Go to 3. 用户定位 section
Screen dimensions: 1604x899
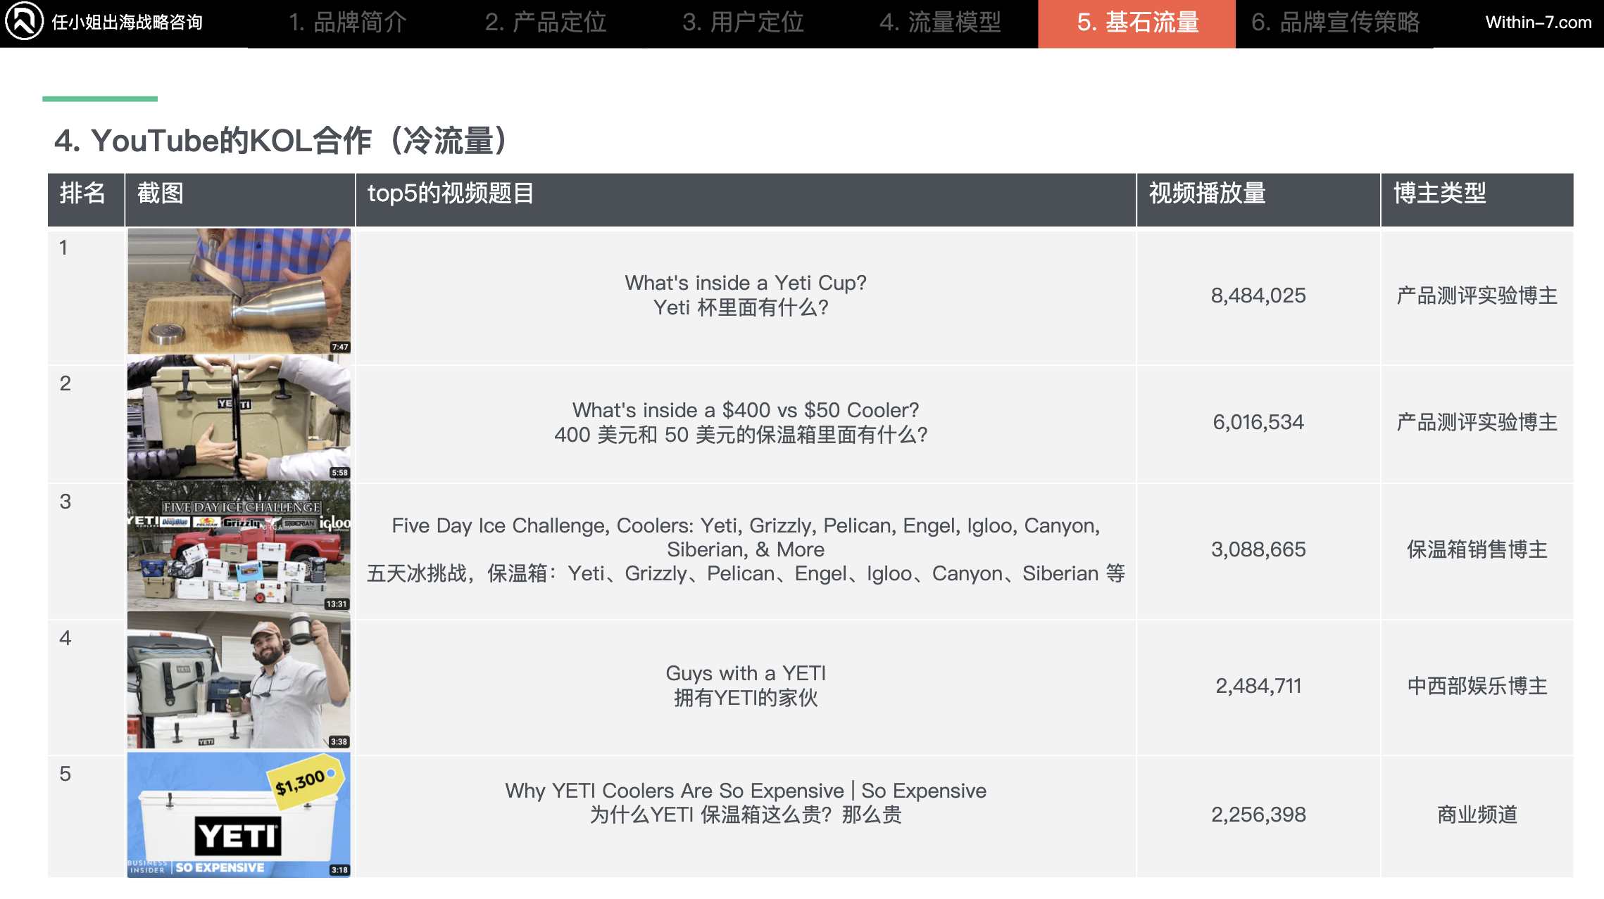743,23
